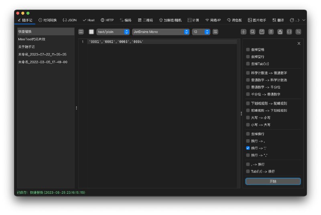The width and height of the screenshot is (321, 215).
Task: Toggle word wrap icon after font size
Action: click(215, 32)
